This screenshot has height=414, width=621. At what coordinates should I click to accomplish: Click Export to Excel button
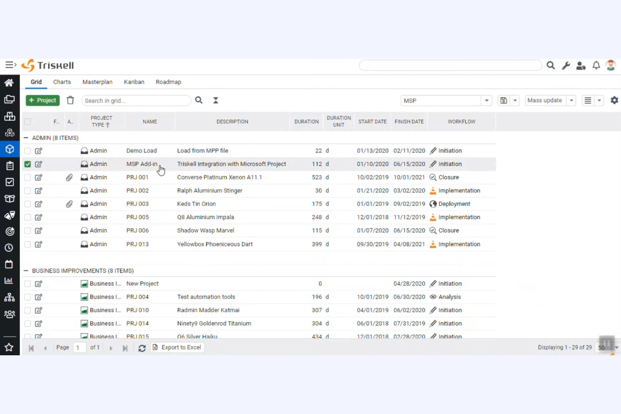coord(177,347)
